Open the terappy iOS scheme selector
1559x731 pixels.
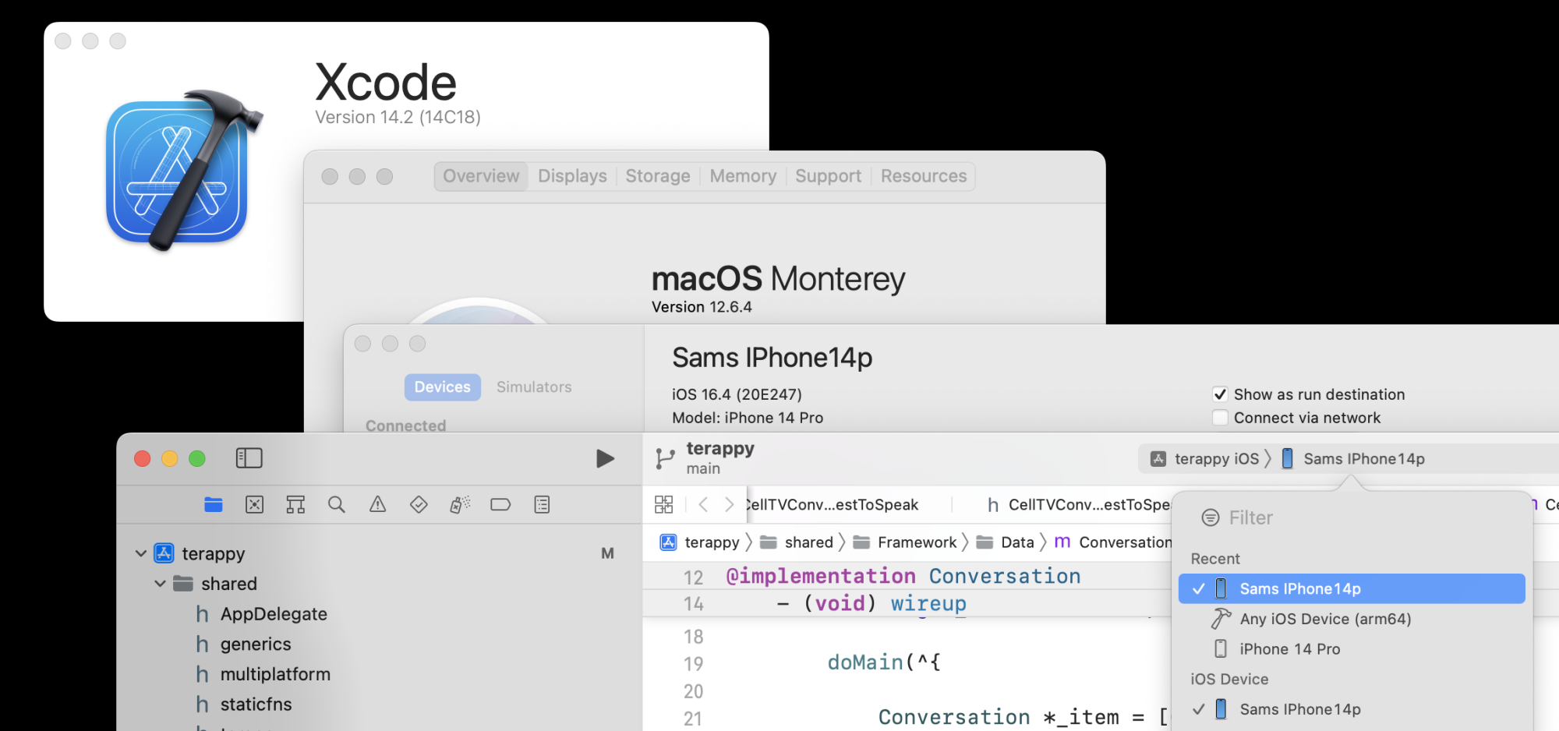(x=1205, y=459)
